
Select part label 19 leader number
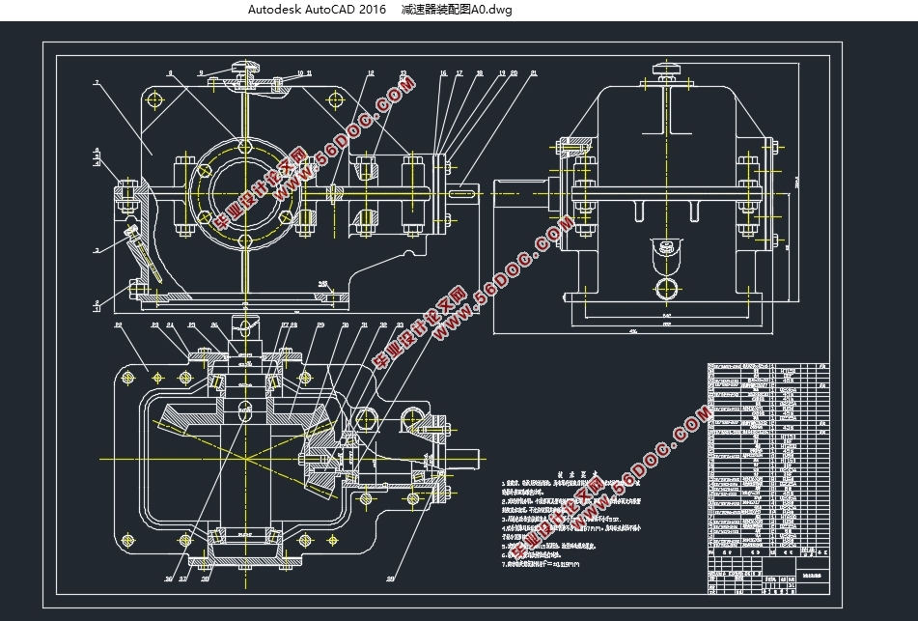click(x=502, y=73)
